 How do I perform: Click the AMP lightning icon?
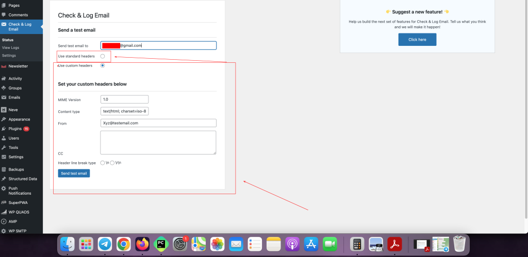(4, 221)
